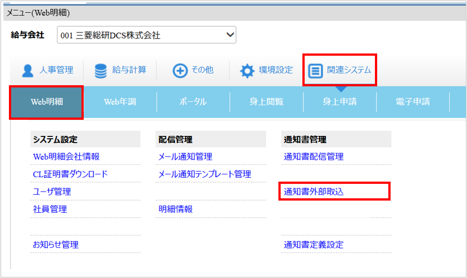This screenshot has width=467, height=278.
Task: Open the メール通知テンプレート管理 link
Action: point(205,174)
